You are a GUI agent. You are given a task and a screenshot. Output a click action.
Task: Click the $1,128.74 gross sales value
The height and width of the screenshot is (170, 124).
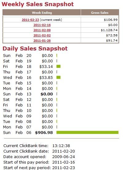109,30
